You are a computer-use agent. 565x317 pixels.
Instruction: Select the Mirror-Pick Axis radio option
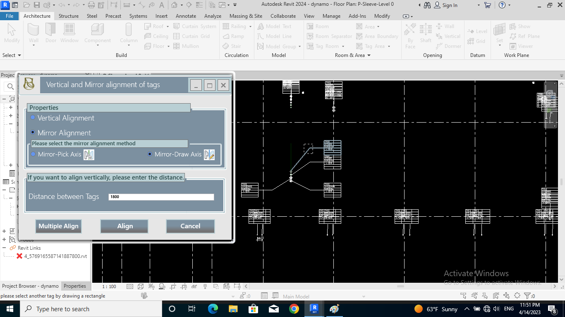pyautogui.click(x=34, y=154)
